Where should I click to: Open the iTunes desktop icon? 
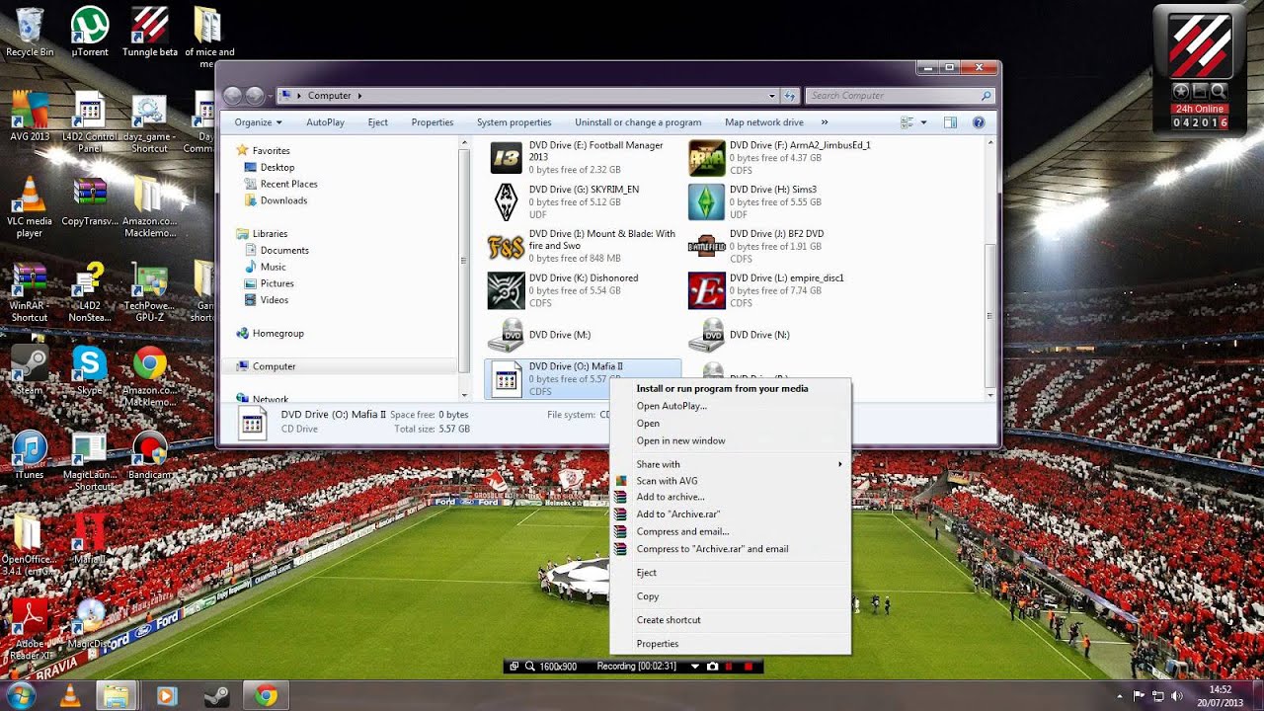[x=30, y=454]
